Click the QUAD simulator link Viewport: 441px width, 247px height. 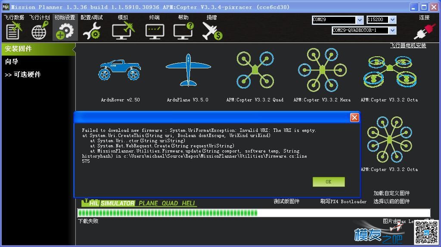click(x=170, y=203)
